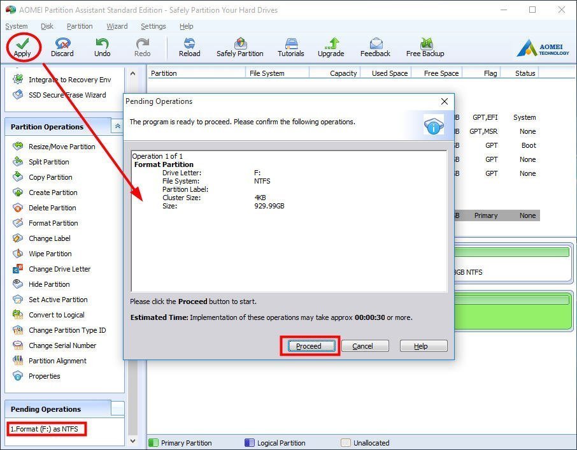
Task: Select pending item Format (F:) as NTFS
Action: pos(44,429)
